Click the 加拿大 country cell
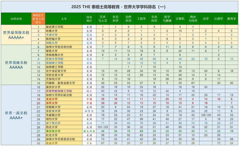The image size is (239, 146). pyautogui.click(x=89, y=111)
